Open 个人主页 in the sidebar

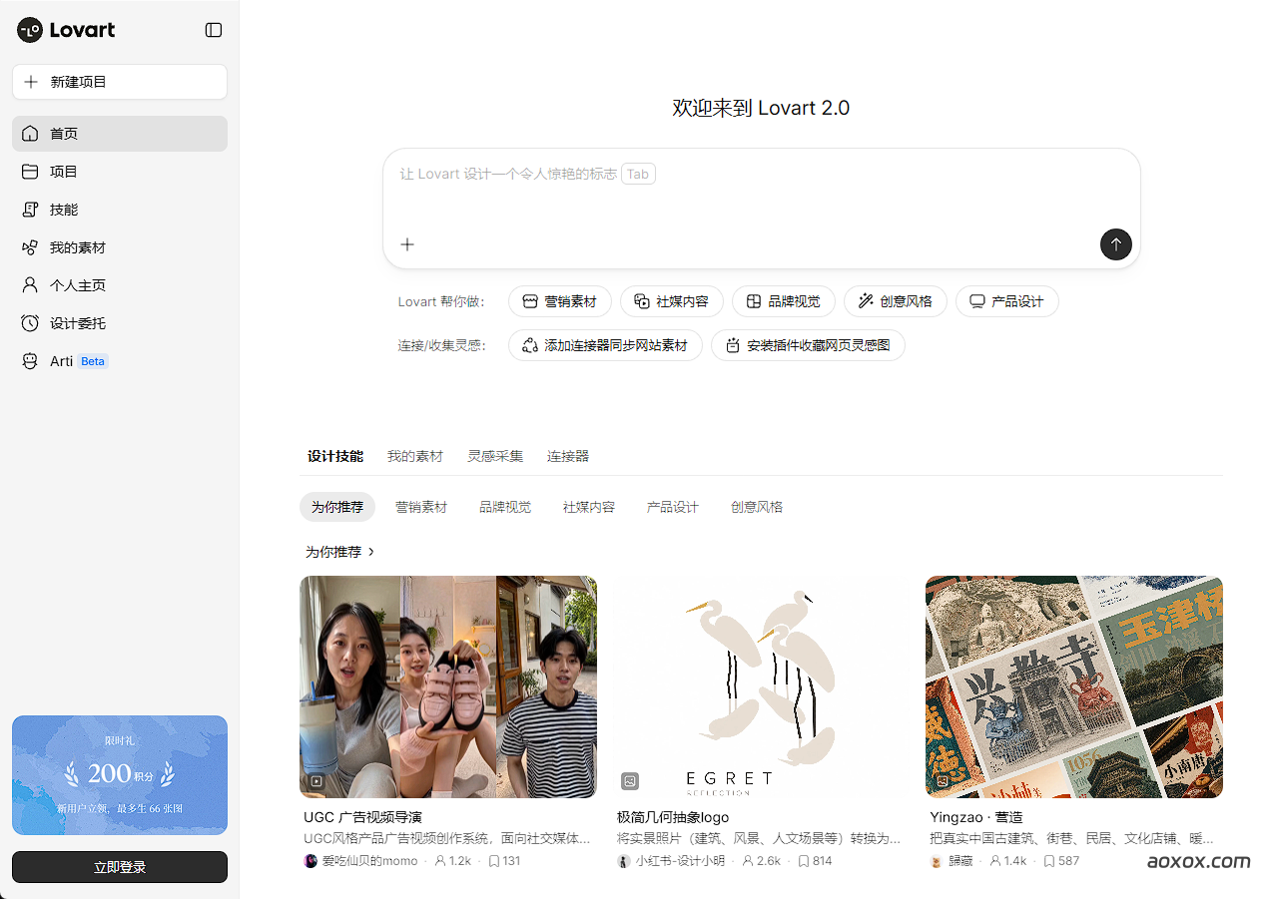(x=120, y=285)
